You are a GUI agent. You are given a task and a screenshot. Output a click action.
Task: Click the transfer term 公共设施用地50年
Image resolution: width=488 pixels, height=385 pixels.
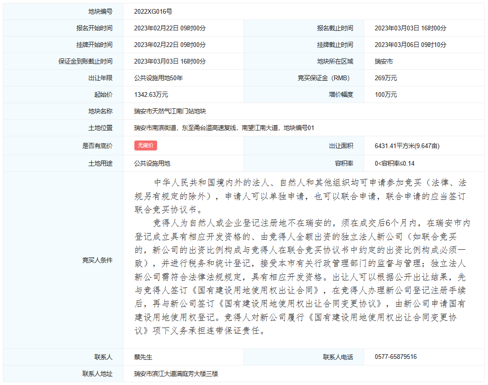[x=159, y=78]
